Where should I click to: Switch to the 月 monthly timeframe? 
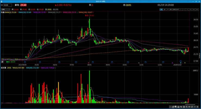coord(168,10)
